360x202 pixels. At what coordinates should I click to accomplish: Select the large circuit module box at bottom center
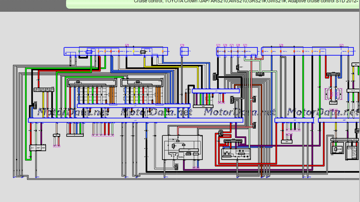182,147
